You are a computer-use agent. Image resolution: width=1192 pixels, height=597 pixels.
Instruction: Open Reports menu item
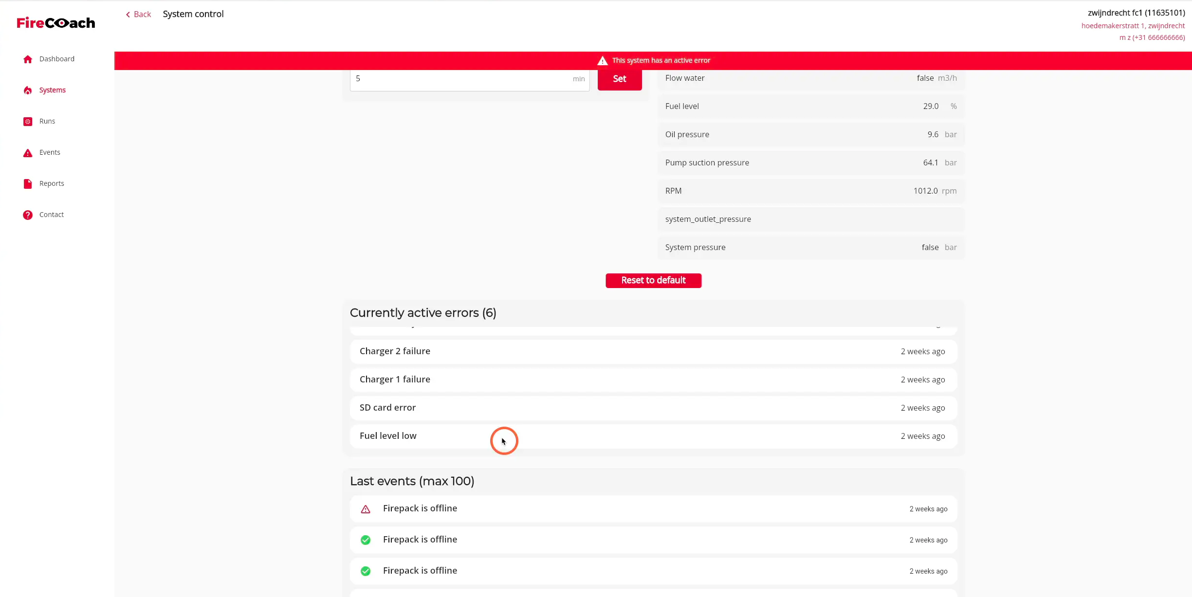pos(52,183)
